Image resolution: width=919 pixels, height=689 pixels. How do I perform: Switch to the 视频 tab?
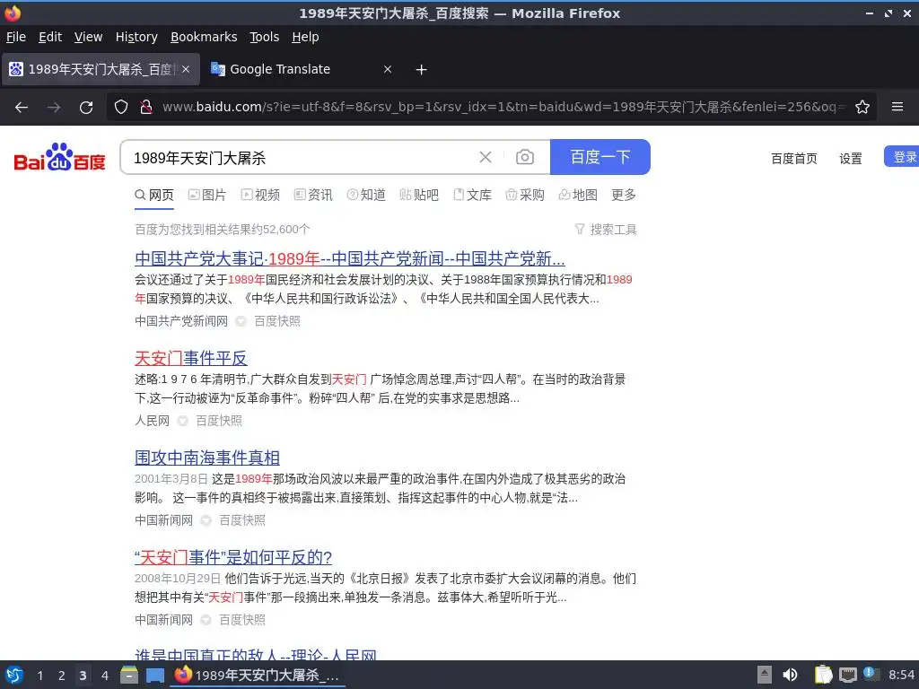click(x=260, y=195)
